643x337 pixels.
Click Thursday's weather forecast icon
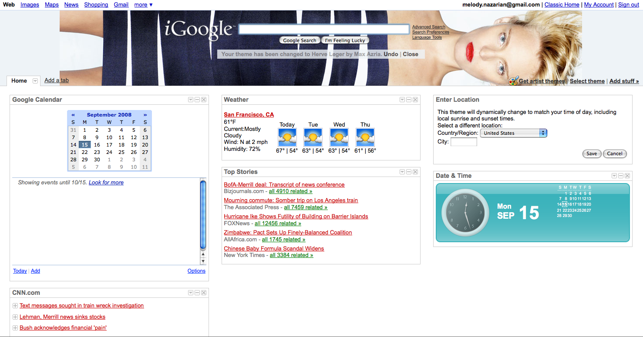365,137
